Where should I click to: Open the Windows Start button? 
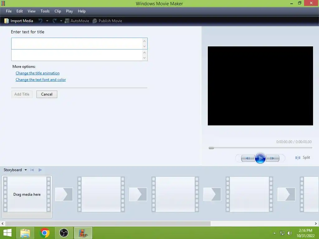click(7, 233)
